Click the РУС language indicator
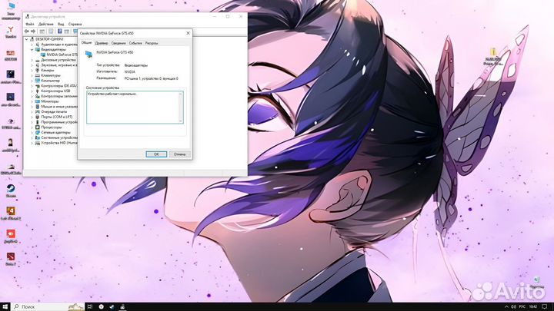Image resolution: width=554 pixels, height=311 pixels. point(522,306)
